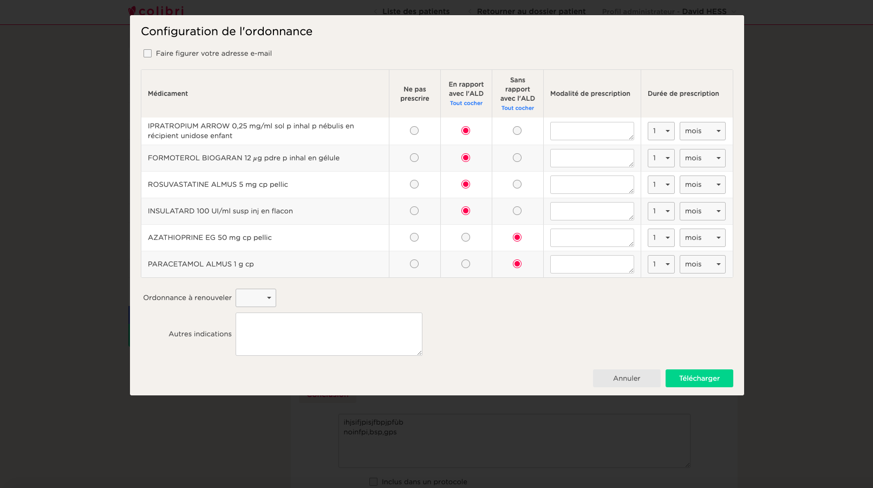
Task: Click the Modalité de prescription field for IPRATROPIUM ARROW
Action: pos(592,131)
